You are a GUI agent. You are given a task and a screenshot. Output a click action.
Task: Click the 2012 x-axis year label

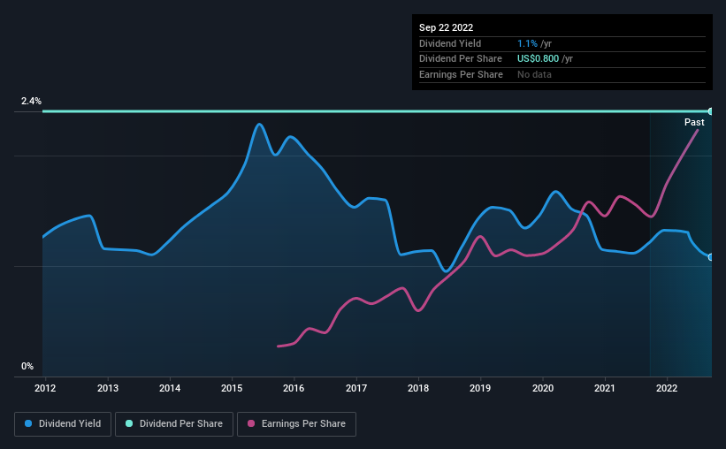point(45,388)
